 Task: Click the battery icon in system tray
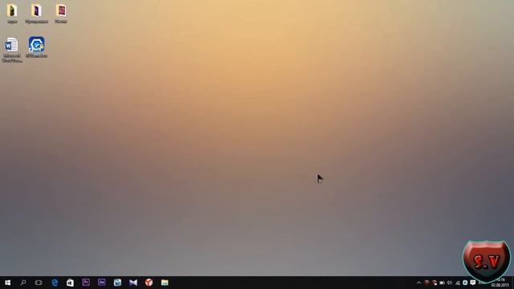[442, 283]
